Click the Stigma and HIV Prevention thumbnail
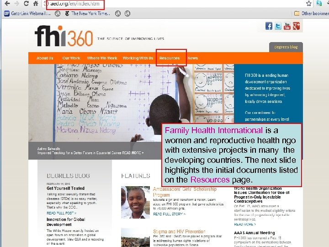The height and width of the screenshot is (247, 329). (x=135, y=238)
